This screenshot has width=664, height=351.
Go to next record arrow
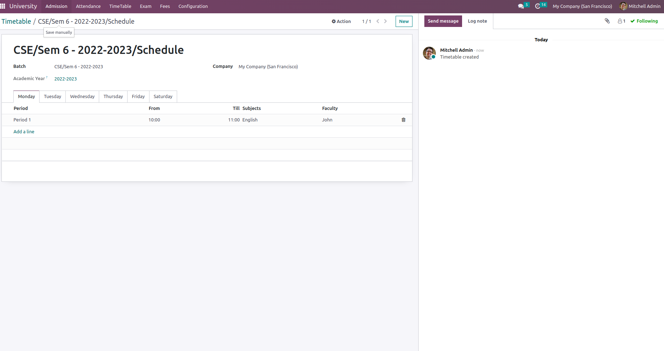386,21
